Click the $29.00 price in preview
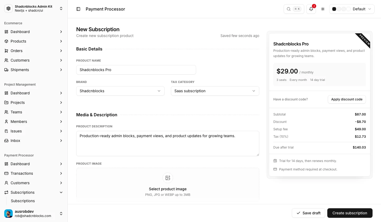This screenshot has height=222, width=381. (x=287, y=71)
